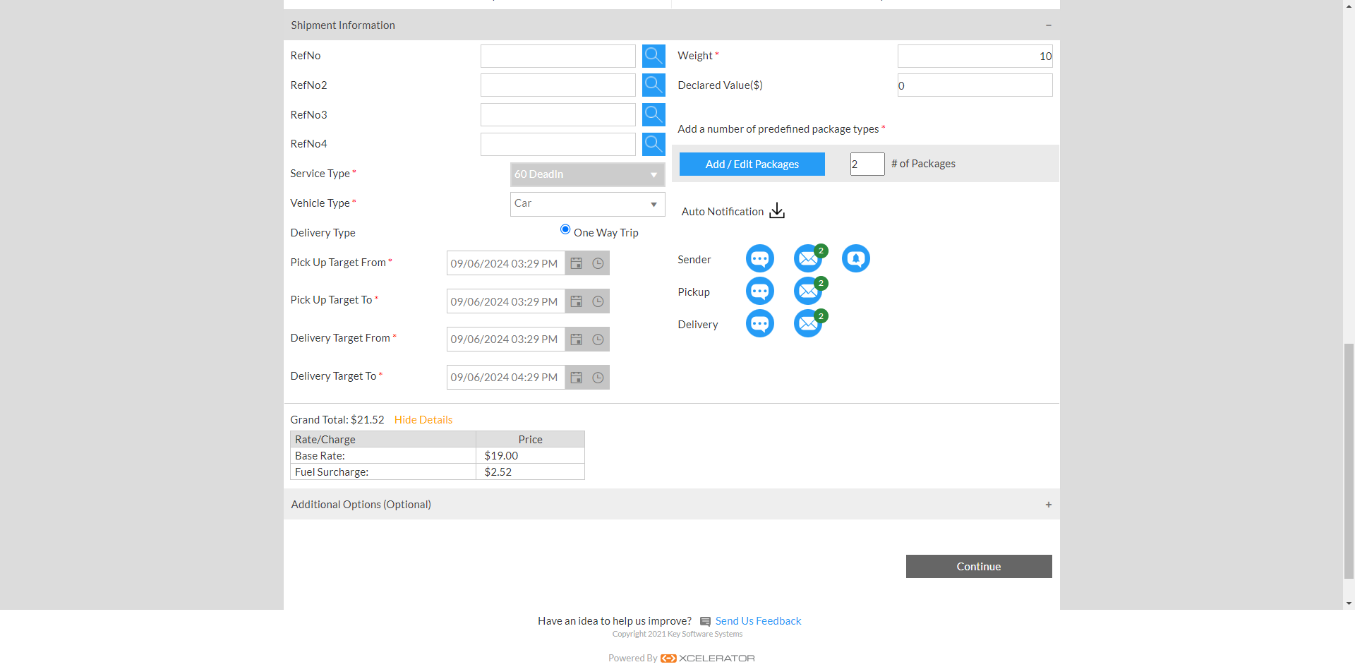Viewport: 1355px width, 667px height.
Task: Open time picker for Delivery Target To
Action: click(598, 378)
